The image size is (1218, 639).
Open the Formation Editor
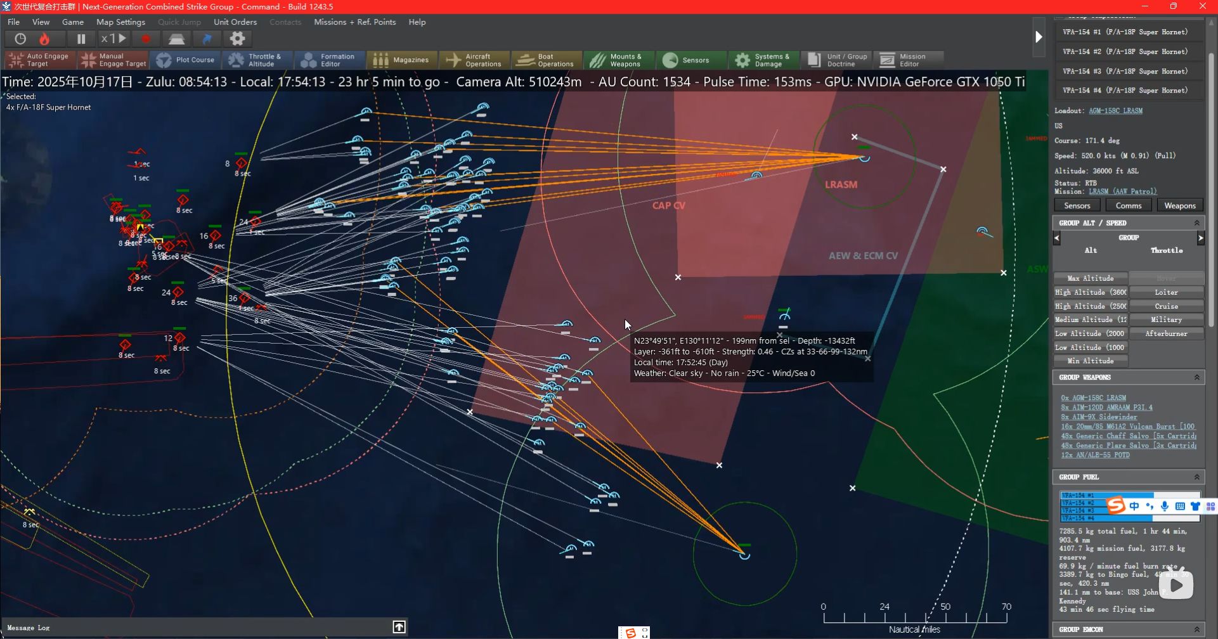point(330,60)
